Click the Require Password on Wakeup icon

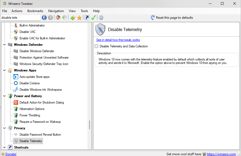click(16, 122)
